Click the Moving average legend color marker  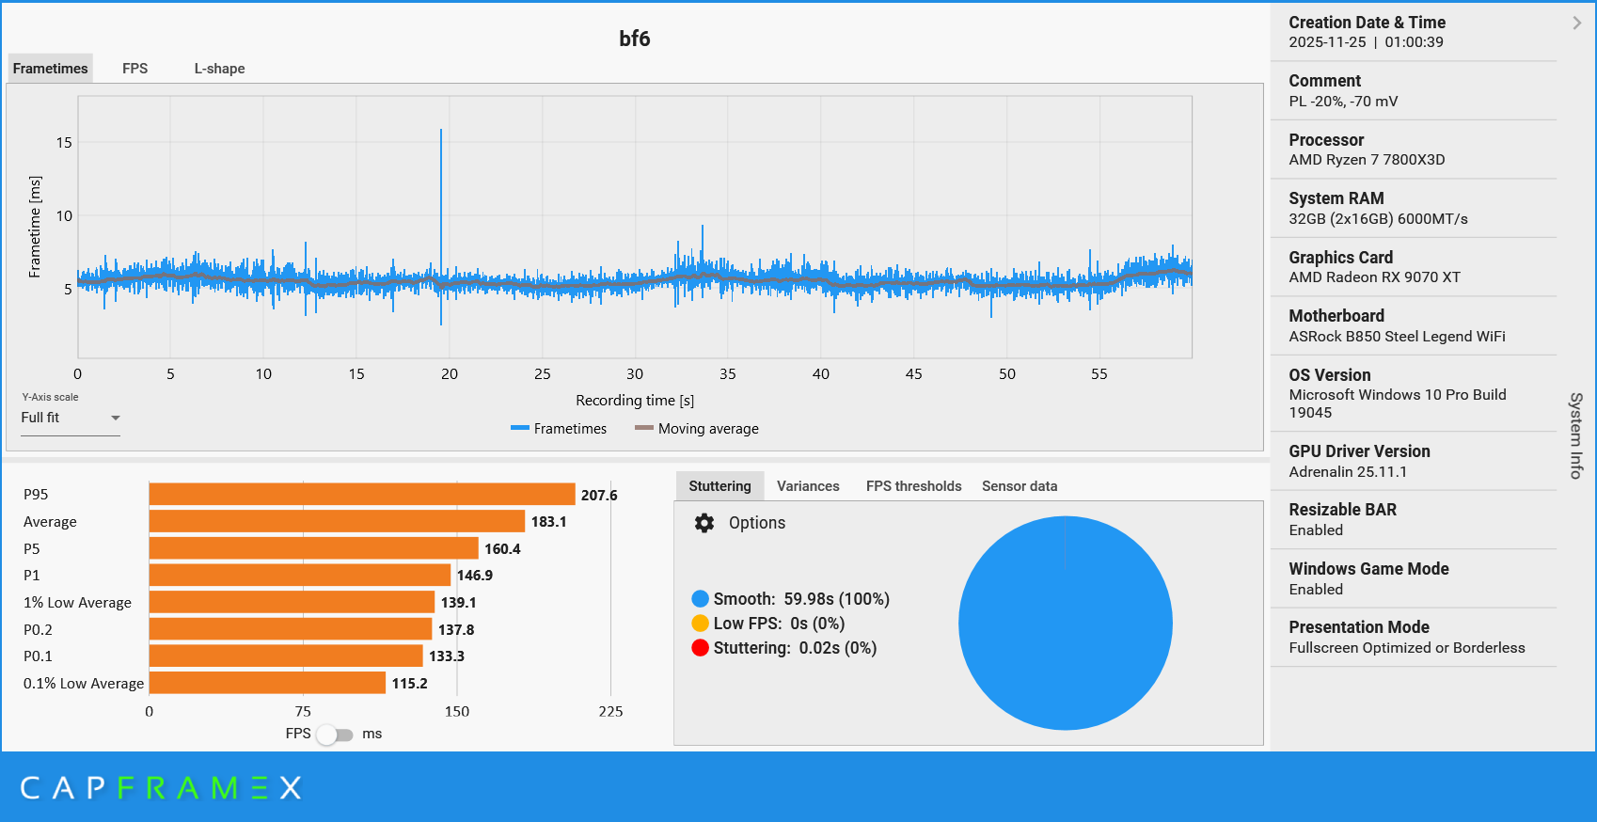click(644, 428)
